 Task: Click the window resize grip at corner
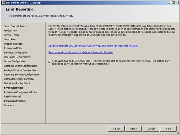(x=178, y=133)
